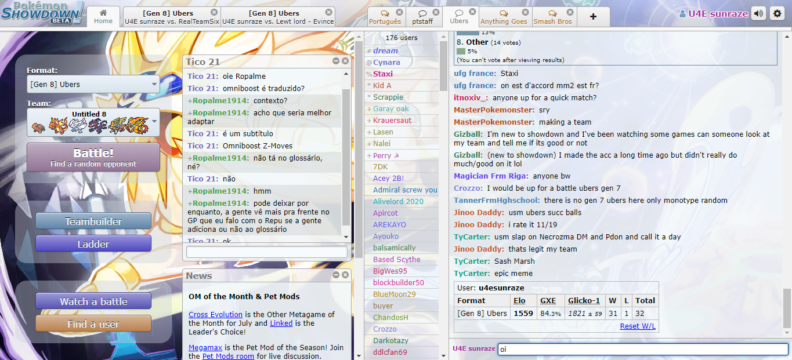Open battle tab vs. RealTeamSix
Image resolution: width=792 pixels, height=360 pixels.
(x=172, y=17)
